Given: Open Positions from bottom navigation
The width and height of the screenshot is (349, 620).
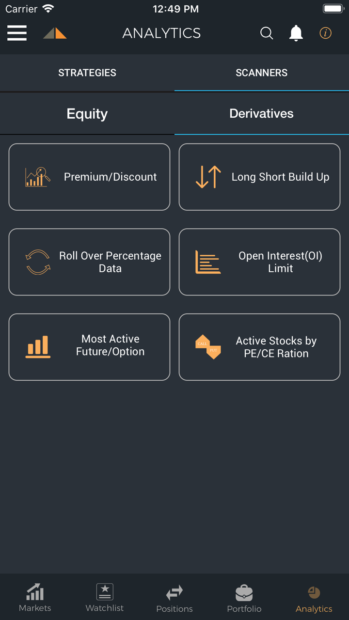Looking at the screenshot, I should (174, 598).
